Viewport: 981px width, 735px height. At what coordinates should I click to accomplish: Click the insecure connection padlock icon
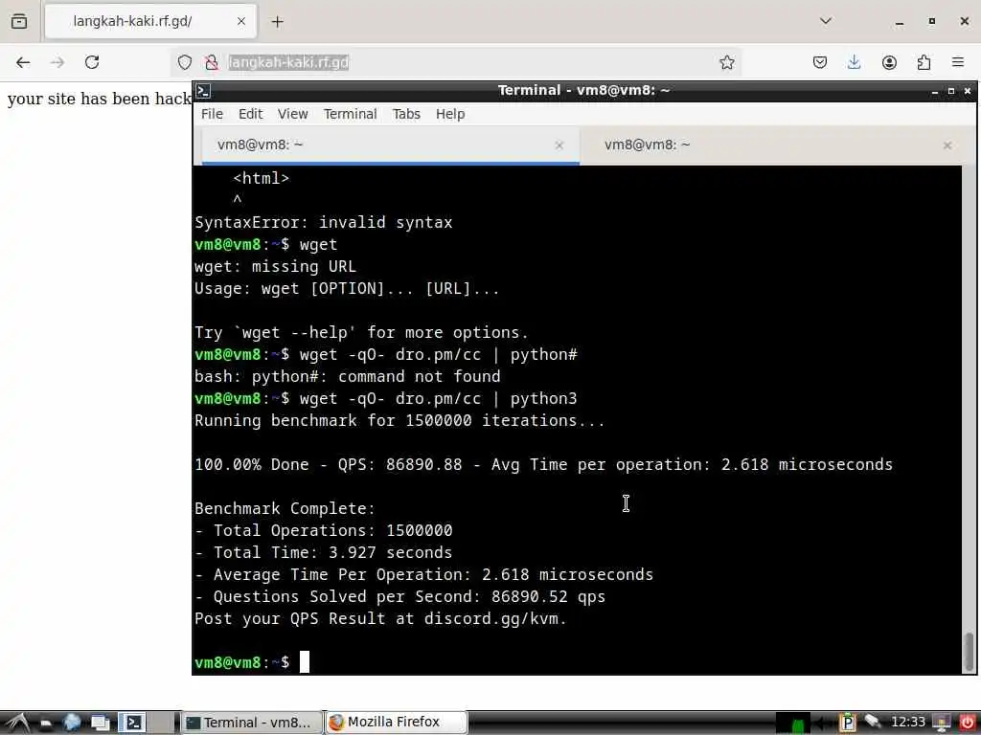pos(212,62)
